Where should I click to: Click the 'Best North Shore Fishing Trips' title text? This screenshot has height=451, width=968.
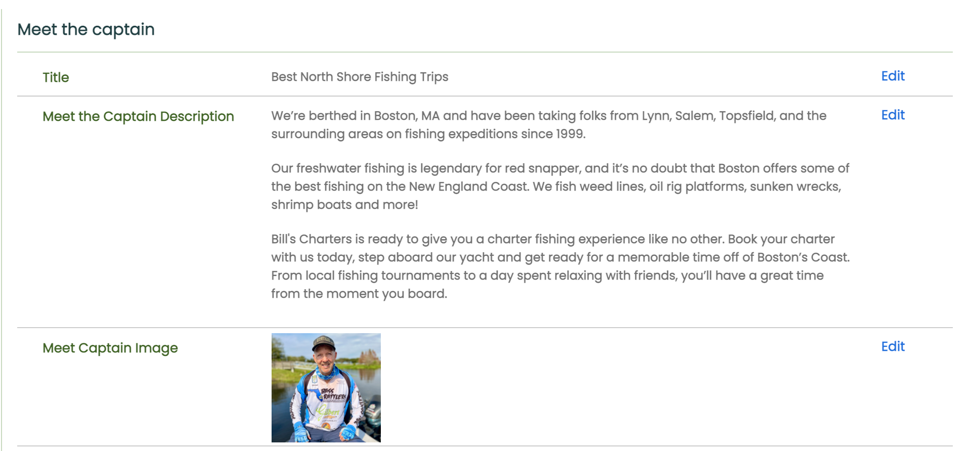pos(360,77)
